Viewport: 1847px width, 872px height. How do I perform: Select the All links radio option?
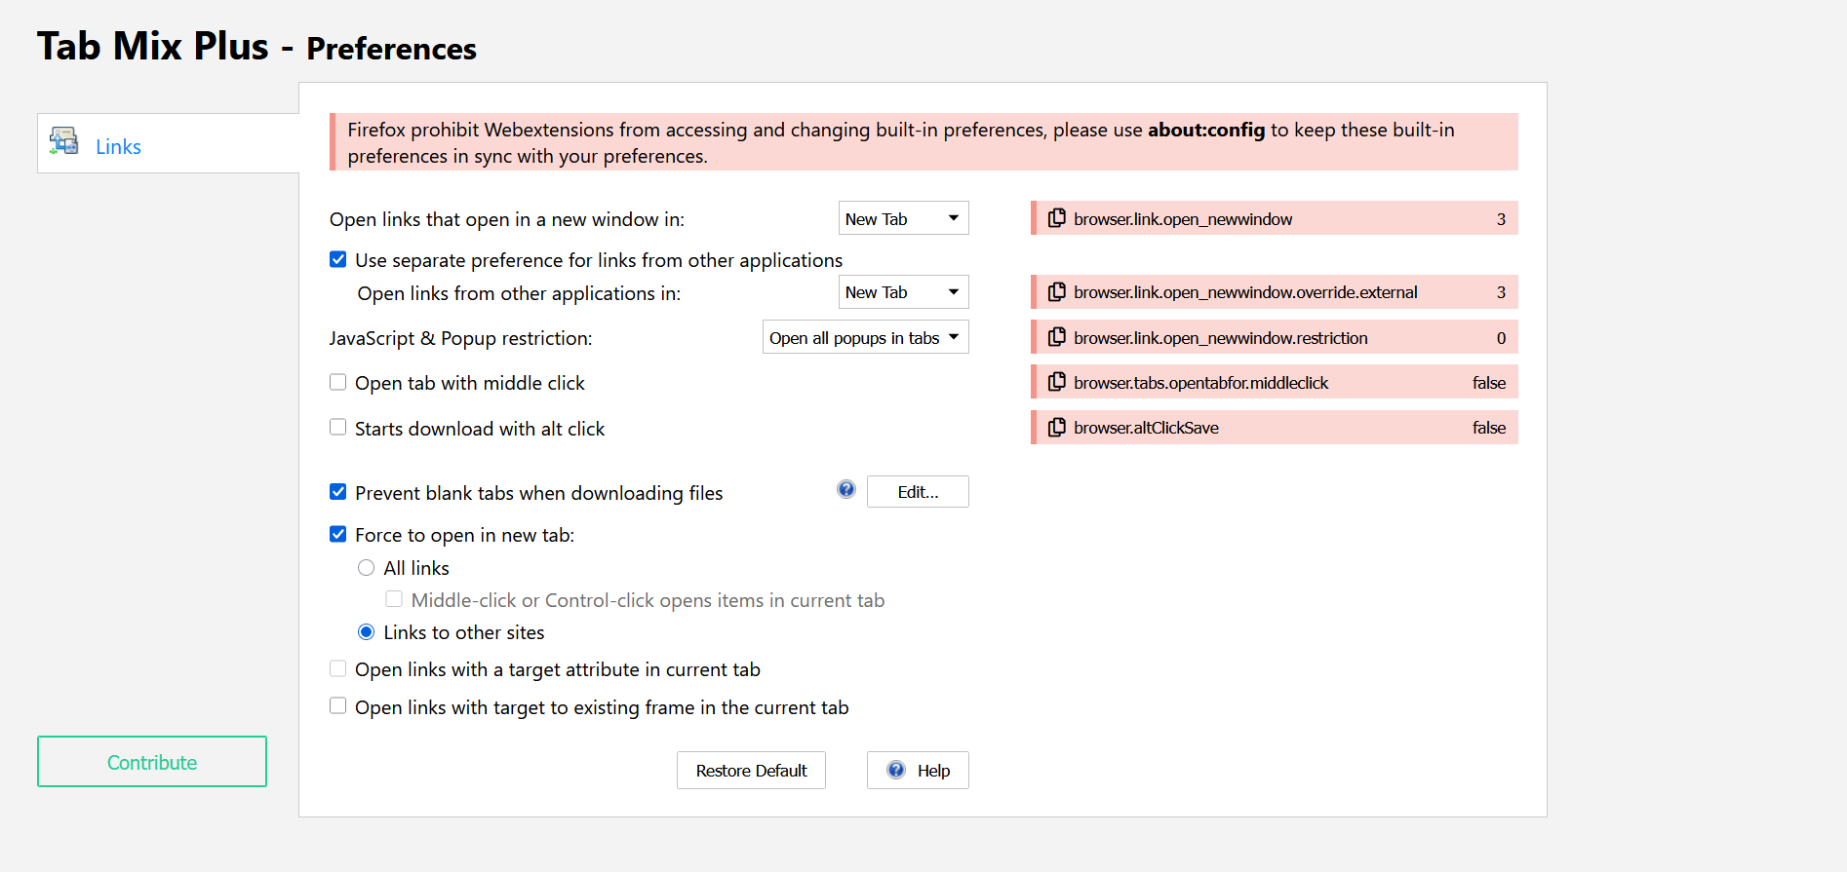pos(366,567)
